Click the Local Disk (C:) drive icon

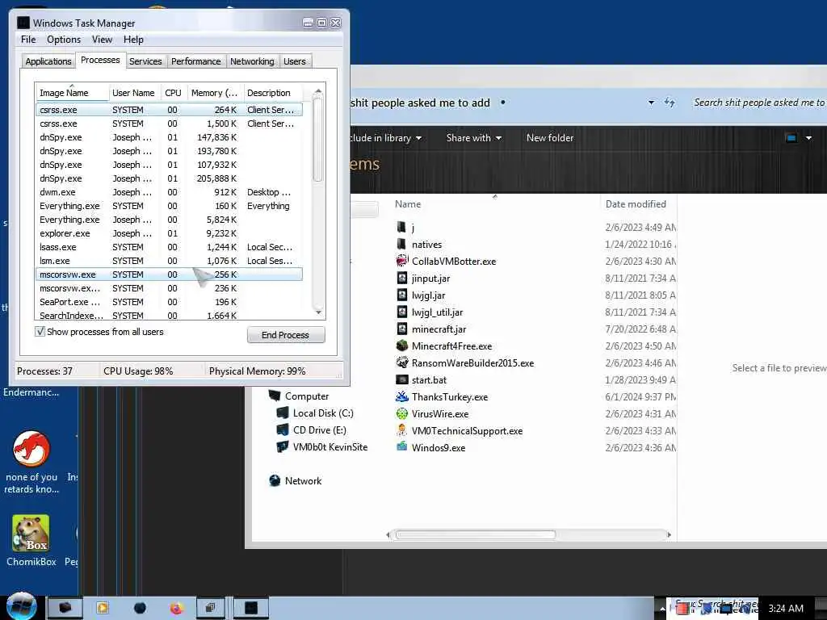(283, 413)
